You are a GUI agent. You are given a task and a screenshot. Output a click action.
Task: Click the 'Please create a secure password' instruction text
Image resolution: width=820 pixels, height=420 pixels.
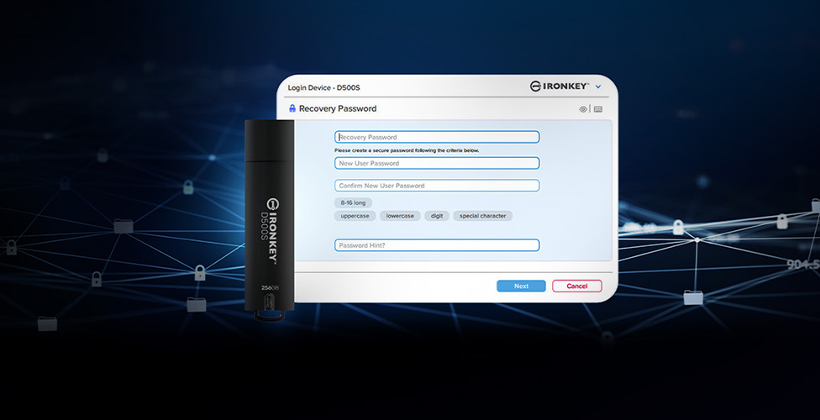coord(407,150)
